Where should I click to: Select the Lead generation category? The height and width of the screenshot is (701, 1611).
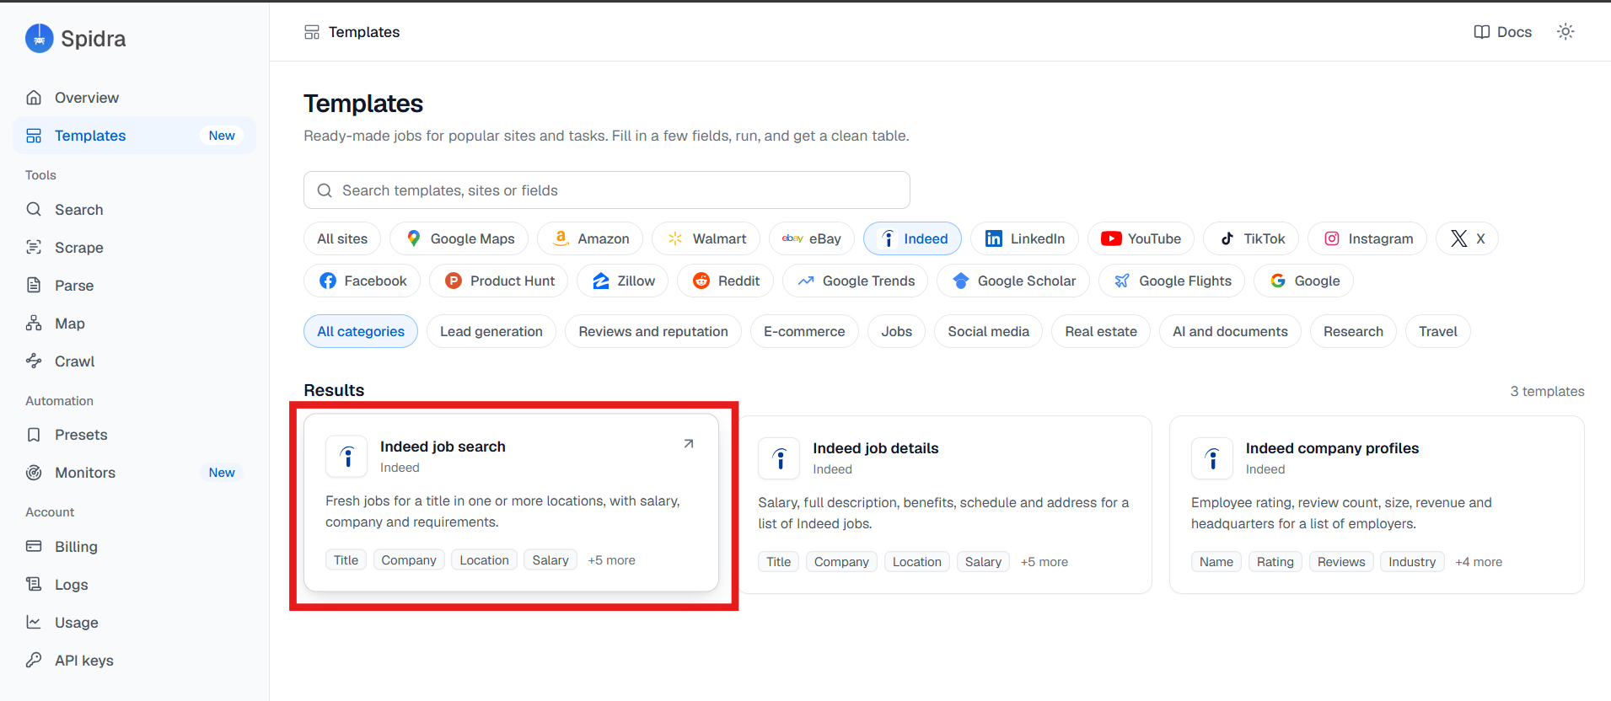[x=491, y=332]
